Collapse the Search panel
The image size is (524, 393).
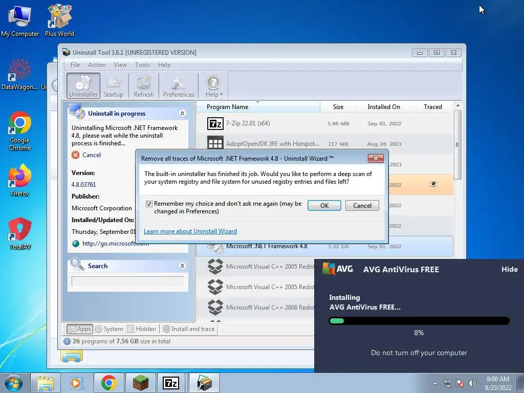[x=182, y=266]
